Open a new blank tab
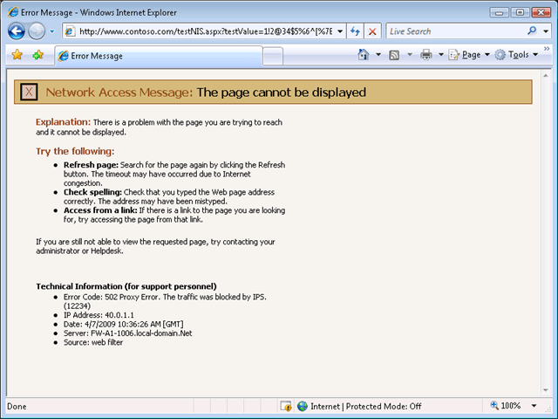Image resolution: width=558 pixels, height=419 pixels. click(x=273, y=56)
